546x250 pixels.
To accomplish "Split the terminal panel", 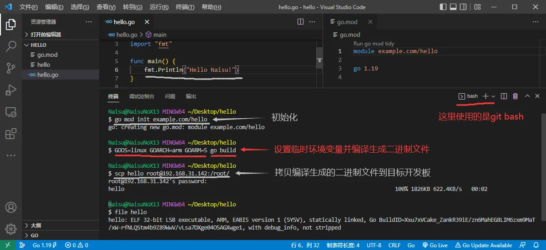I will (x=504, y=96).
